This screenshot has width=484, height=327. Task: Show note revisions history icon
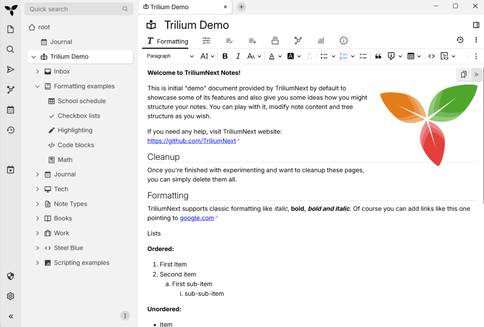(x=460, y=40)
